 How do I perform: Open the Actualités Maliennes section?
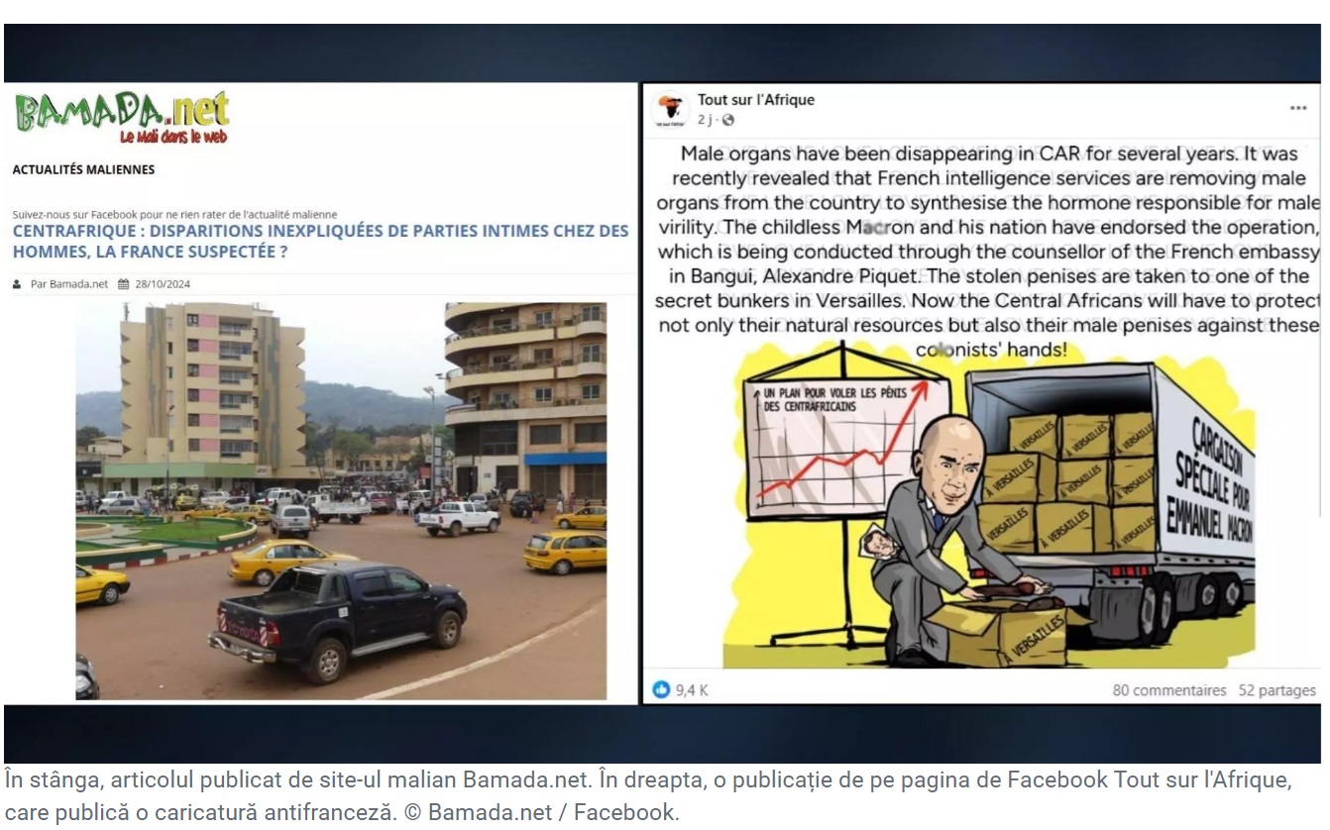(x=83, y=169)
